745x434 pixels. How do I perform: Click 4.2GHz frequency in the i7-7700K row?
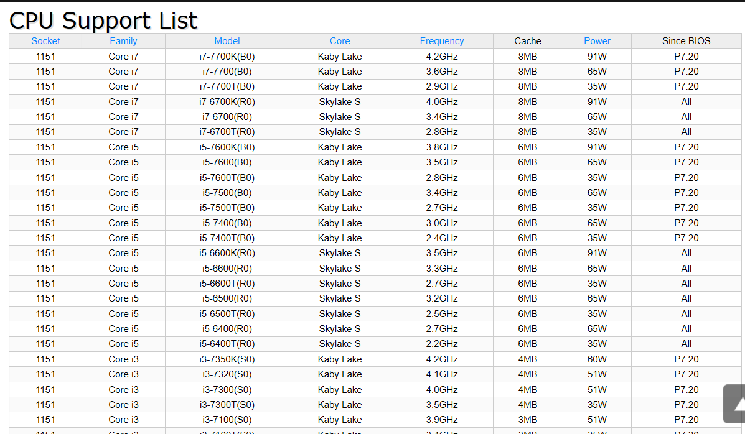pos(442,57)
